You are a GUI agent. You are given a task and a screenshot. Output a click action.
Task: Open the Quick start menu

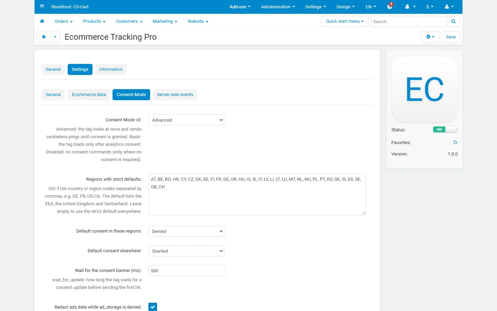[345, 21]
